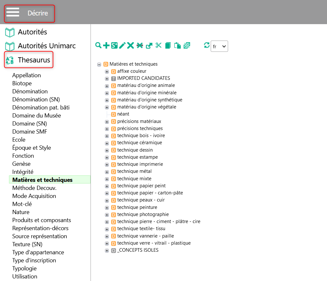The image size is (327, 281).
Task: Collapse the Matières et techniques root node
Action: click(x=99, y=64)
